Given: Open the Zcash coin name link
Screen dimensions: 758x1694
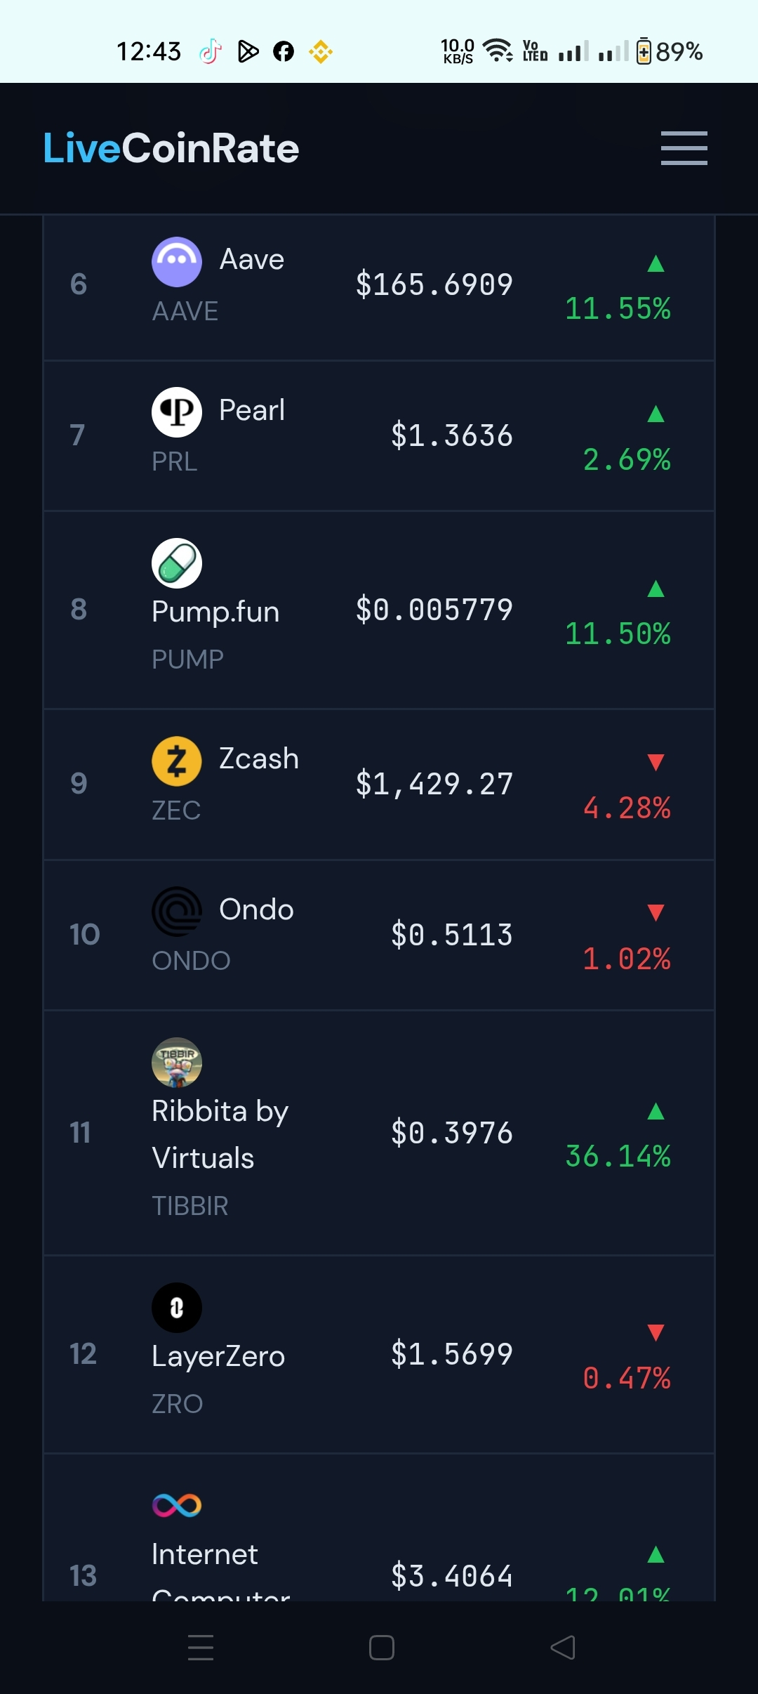Looking at the screenshot, I should click(x=259, y=759).
